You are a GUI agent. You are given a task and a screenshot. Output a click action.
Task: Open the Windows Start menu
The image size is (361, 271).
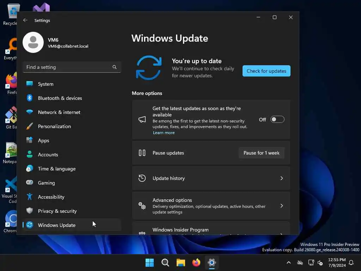(149, 263)
